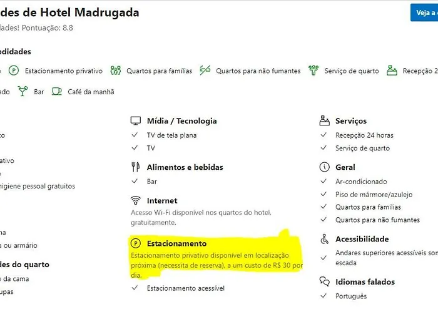Screen dimensions: 438x312
Task: Click the Mídia / Tecnologia monitor icon
Action: click(x=136, y=120)
